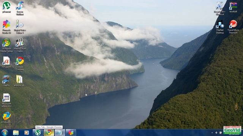
Task: Select the Digital Voice Editor 3 shortcut
Action: click(20, 27)
